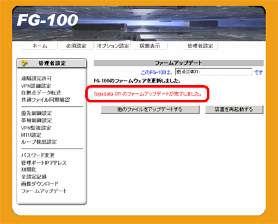
Task: Select パスワード変更 in the sidebar
Action: 38,156
